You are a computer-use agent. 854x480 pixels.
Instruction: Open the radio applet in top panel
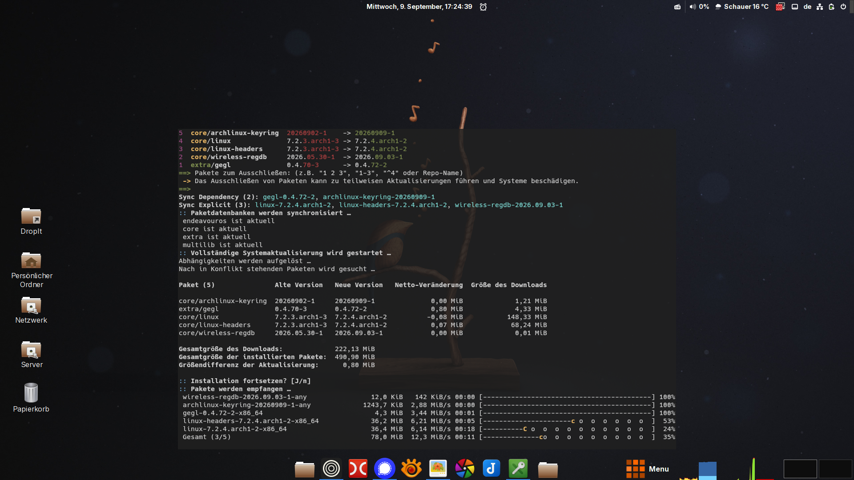(x=677, y=7)
